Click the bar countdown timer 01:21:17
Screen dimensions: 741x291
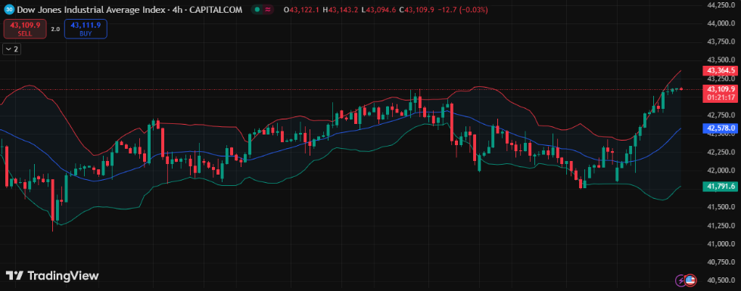(x=721, y=98)
